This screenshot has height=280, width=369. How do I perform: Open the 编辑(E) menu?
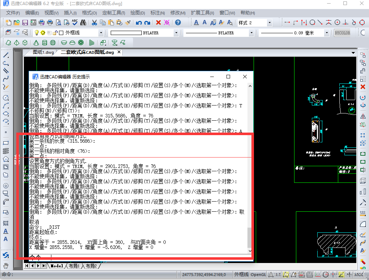point(32,13)
